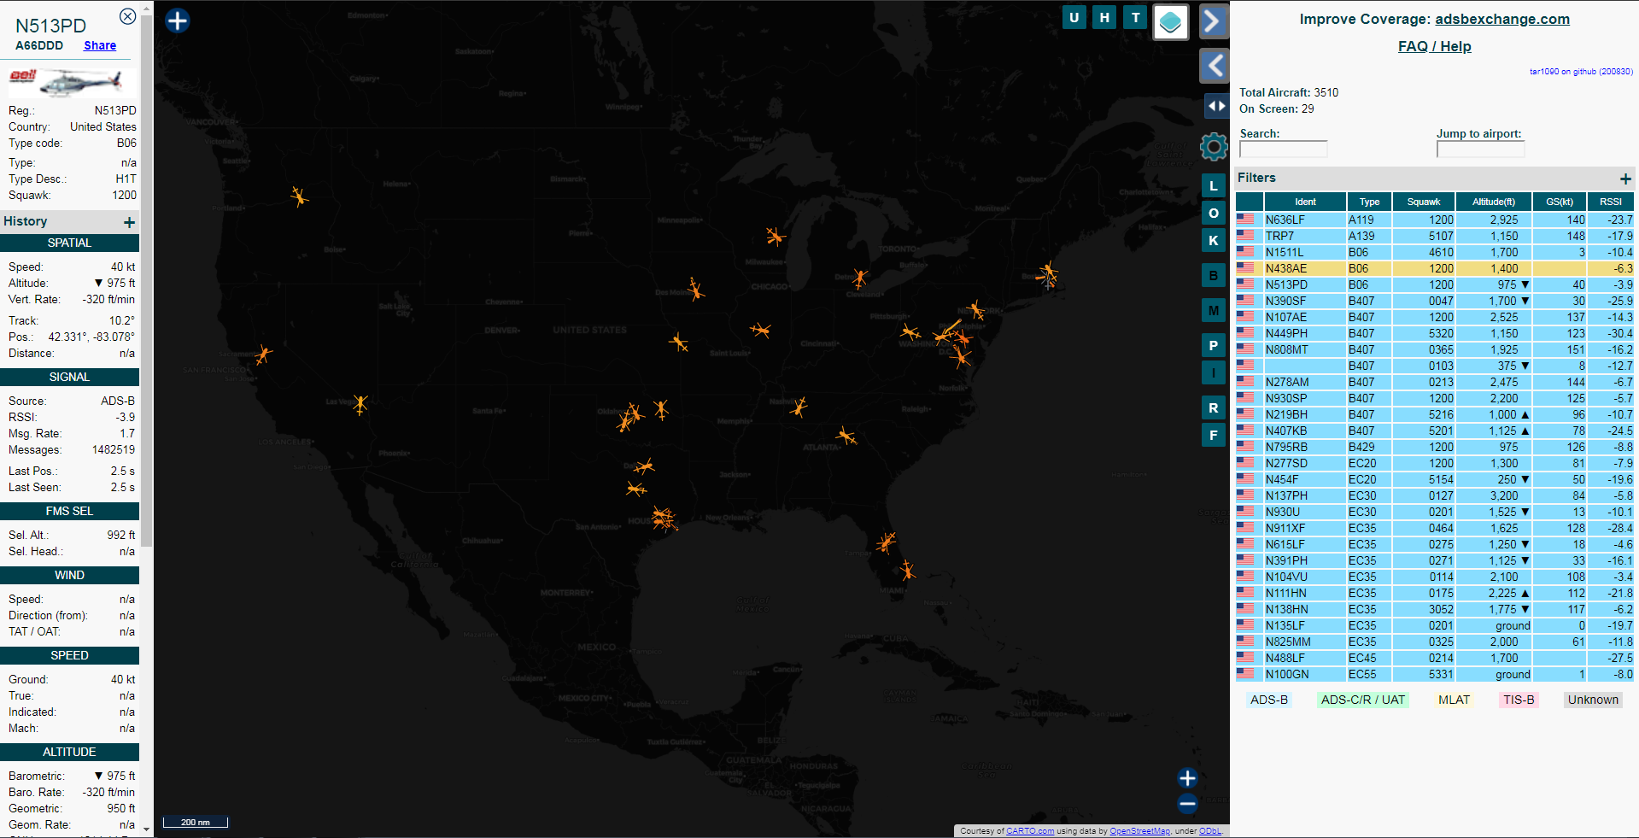1639x838 pixels.
Task: Expand the History section
Action: [129, 222]
